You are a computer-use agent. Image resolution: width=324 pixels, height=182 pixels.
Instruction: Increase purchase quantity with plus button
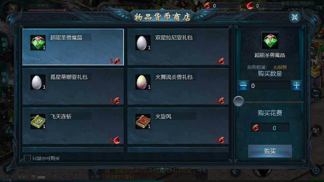coord(296,85)
